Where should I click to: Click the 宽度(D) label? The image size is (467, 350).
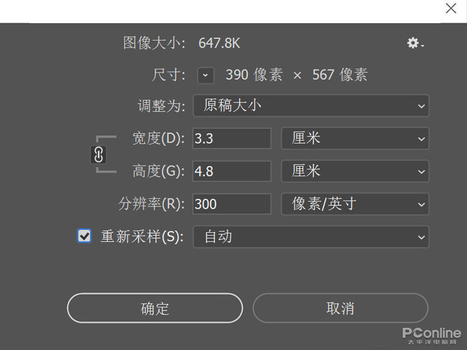tap(158, 138)
